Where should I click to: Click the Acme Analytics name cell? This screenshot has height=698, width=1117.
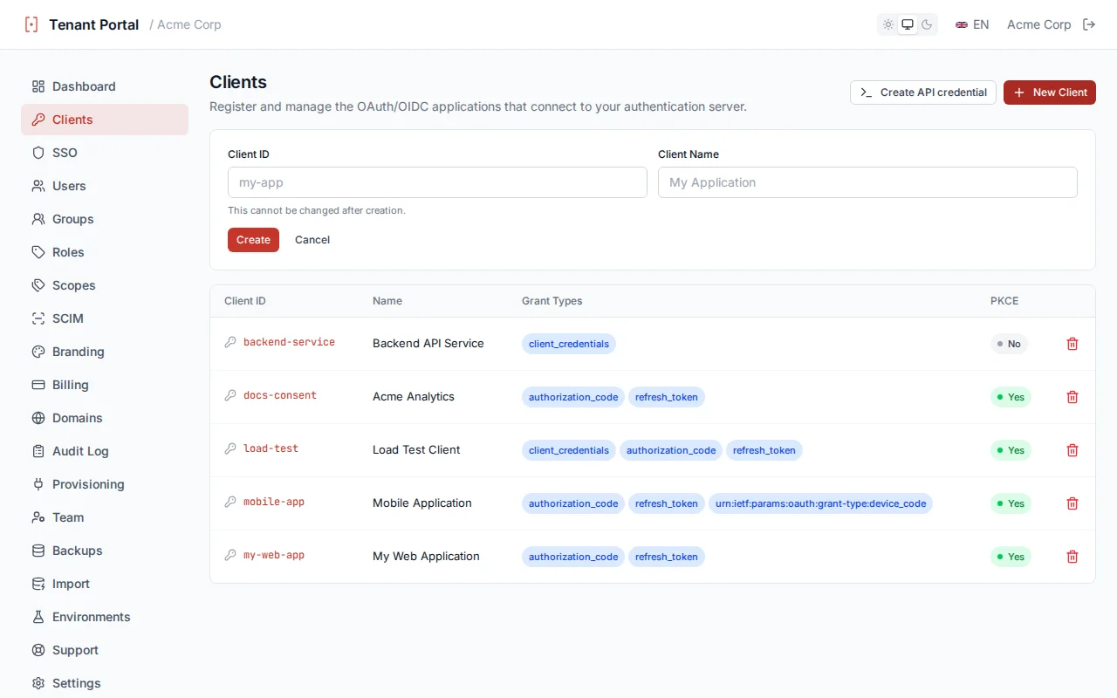[x=414, y=397]
